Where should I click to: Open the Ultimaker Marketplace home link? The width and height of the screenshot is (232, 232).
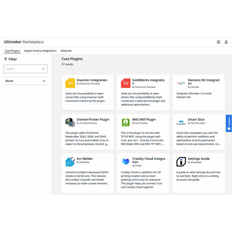pos(24,42)
